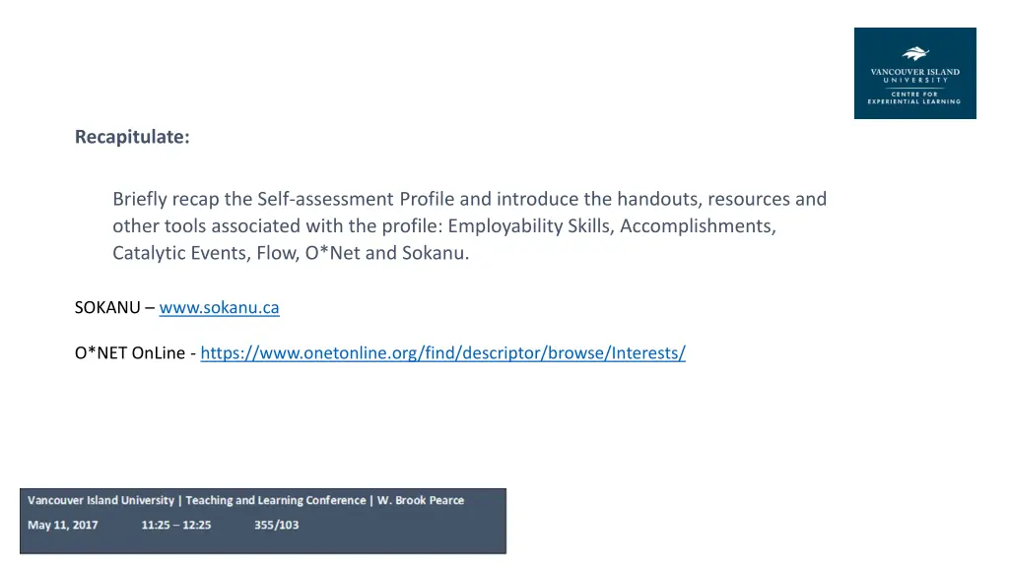Click the 355/103 room number in the footer
This screenshot has width=1009, height=567.
click(276, 526)
